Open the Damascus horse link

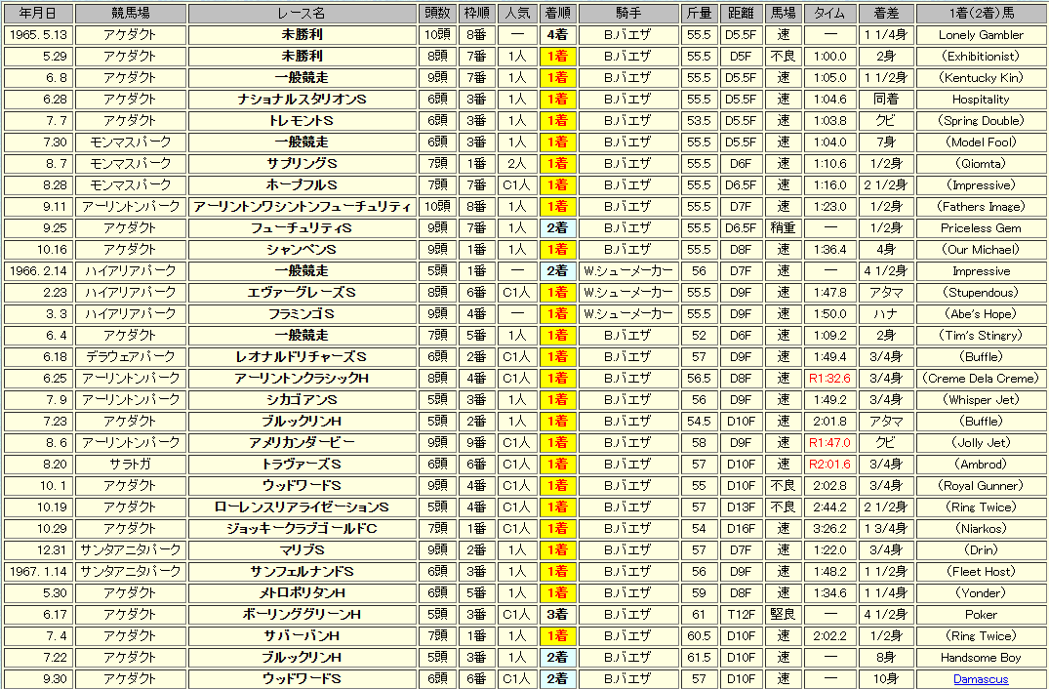click(981, 679)
